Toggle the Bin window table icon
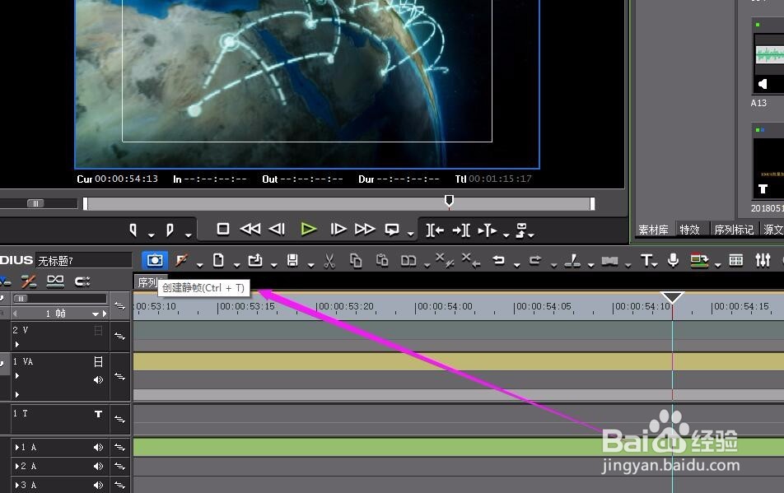Image resolution: width=784 pixels, height=493 pixels. [x=736, y=260]
